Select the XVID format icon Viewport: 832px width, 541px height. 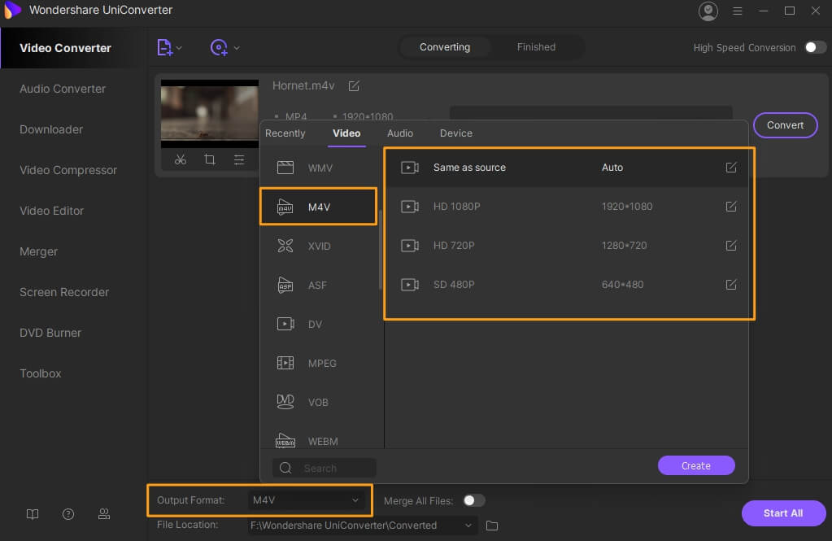pyautogui.click(x=285, y=246)
